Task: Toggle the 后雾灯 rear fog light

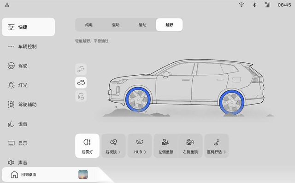Action: tap(87, 146)
